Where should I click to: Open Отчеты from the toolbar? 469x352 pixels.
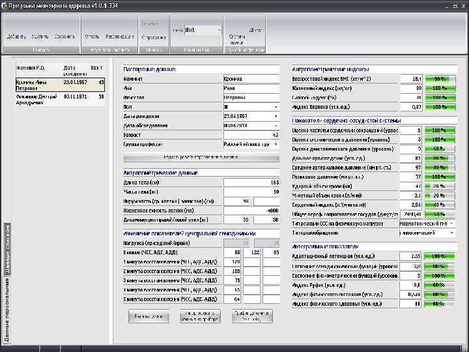92,37
